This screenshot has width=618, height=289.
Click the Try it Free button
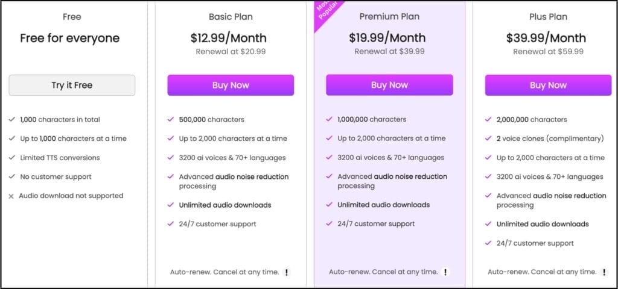click(x=72, y=85)
